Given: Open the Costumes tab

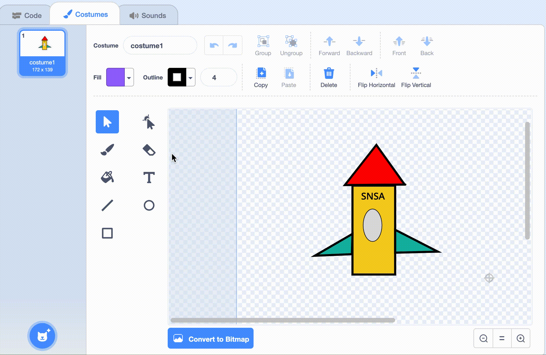Looking at the screenshot, I should click(x=85, y=15).
